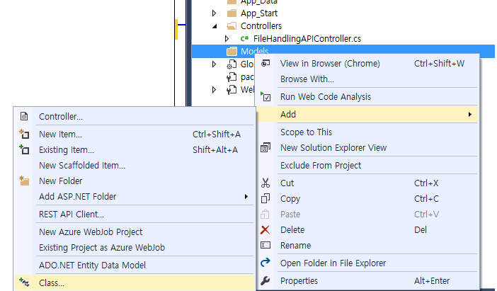Select New Azure WebJob Project
This screenshot has height=291, width=497.
pyautogui.click(x=135, y=232)
